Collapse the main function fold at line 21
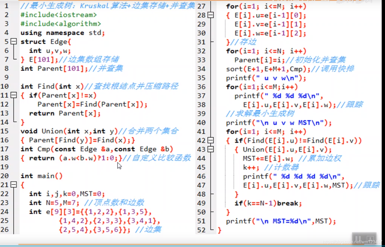The height and width of the screenshot is (247, 385). (14, 184)
